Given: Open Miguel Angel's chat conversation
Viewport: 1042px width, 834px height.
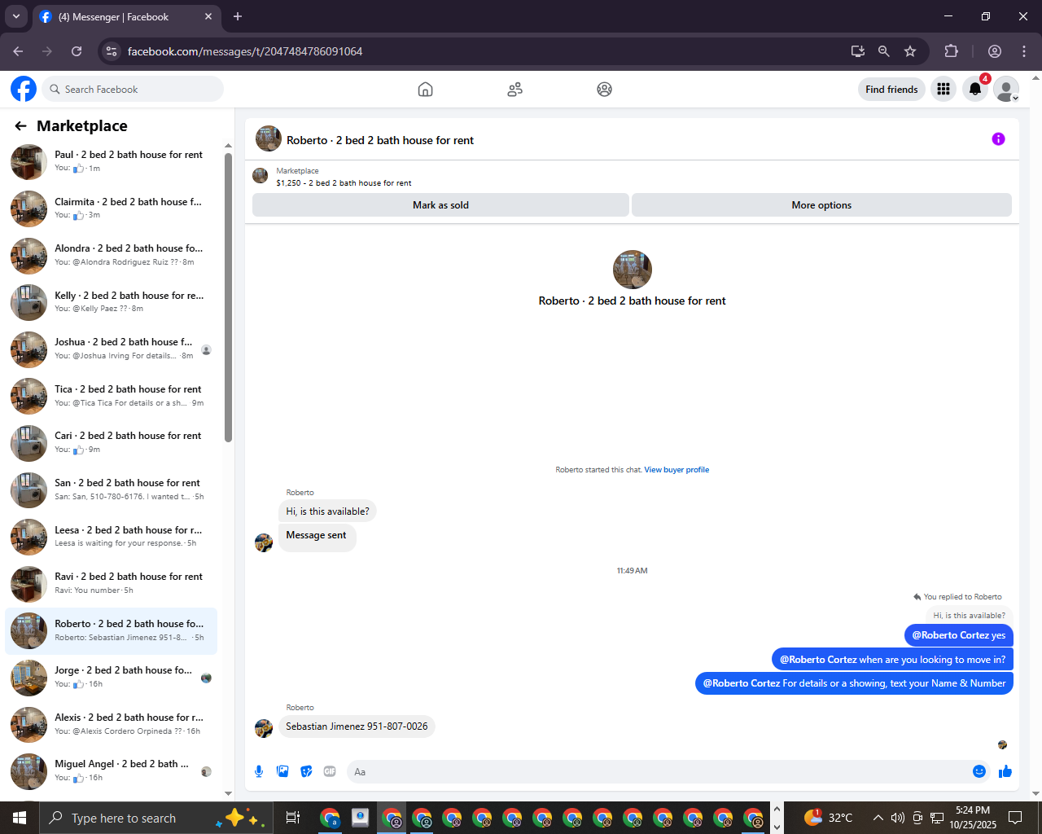Looking at the screenshot, I should [111, 771].
